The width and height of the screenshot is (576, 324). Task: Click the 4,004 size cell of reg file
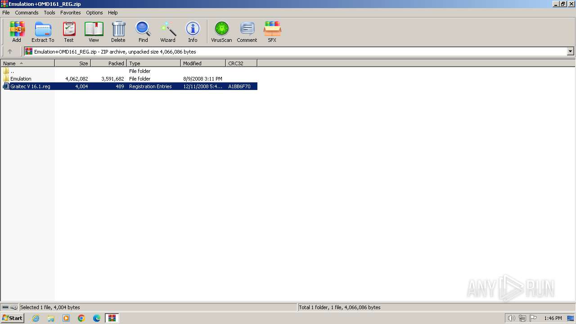[81, 86]
